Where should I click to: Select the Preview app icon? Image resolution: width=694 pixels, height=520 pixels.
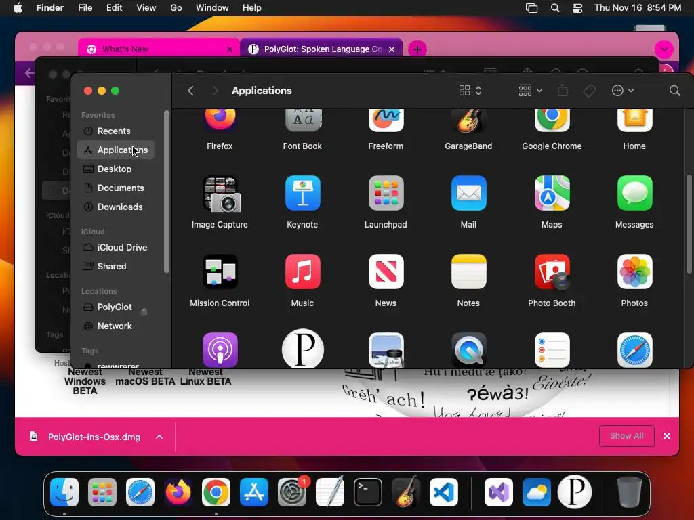(386, 350)
